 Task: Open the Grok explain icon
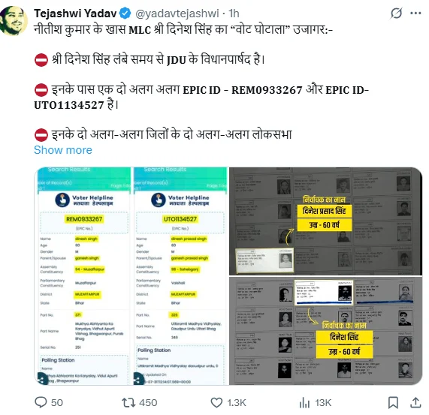[x=396, y=13]
